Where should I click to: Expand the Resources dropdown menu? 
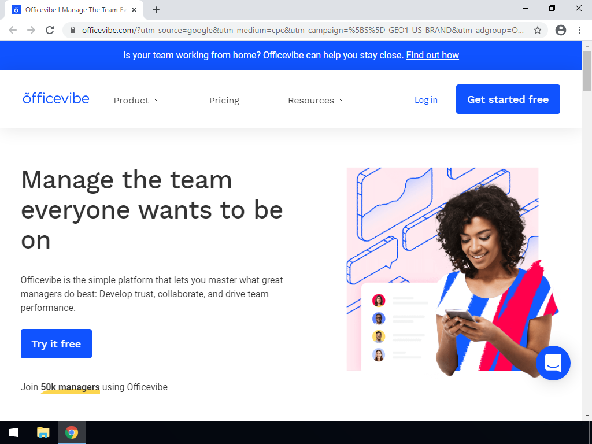pos(316,101)
